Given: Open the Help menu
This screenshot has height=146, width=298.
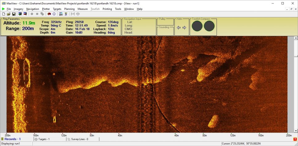Looking at the screenshot, I should click(x=140, y=9).
